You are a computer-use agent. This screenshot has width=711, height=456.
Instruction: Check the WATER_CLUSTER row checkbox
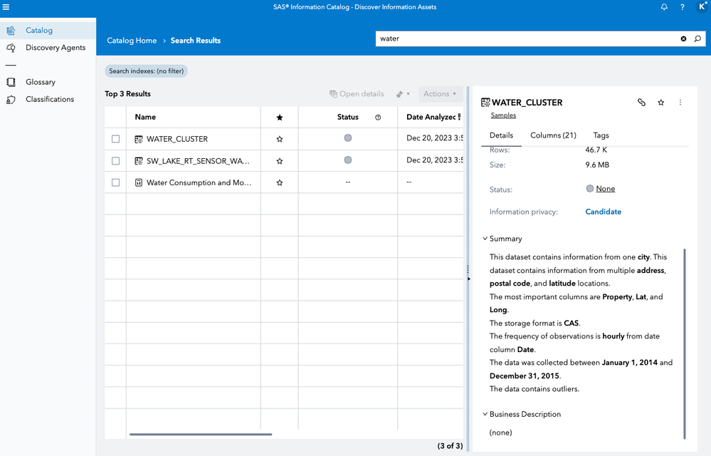(115, 139)
